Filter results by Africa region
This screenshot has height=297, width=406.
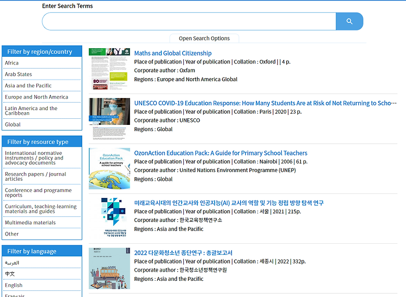(x=42, y=63)
